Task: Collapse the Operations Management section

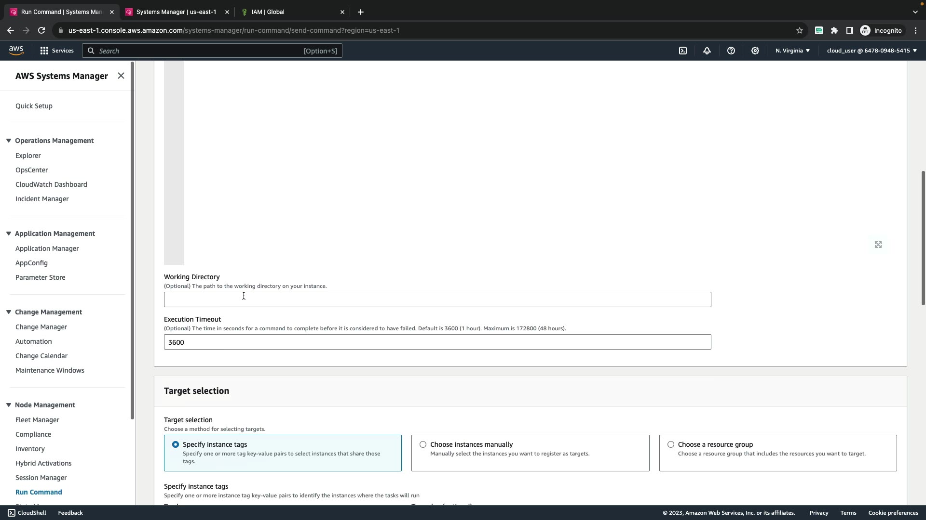Action: [9, 141]
